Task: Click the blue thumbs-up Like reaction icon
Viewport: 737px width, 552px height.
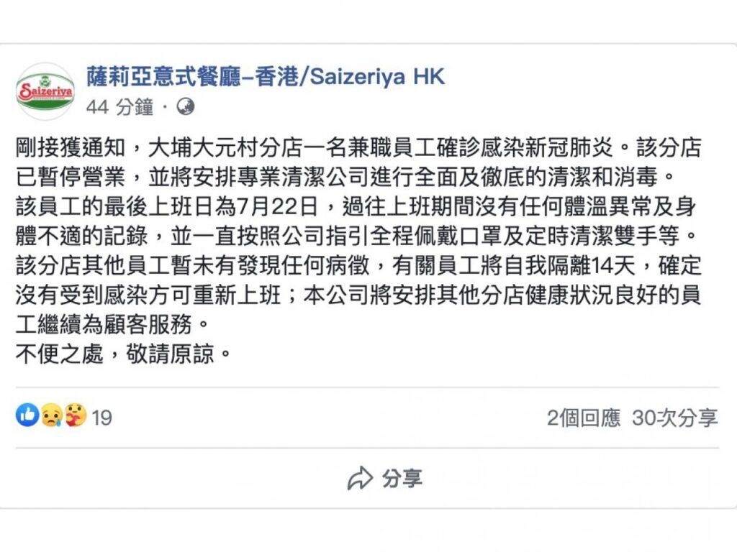Action: (x=27, y=415)
